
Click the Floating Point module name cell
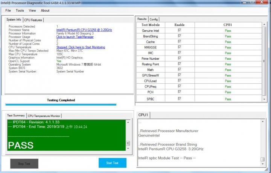click(150, 64)
